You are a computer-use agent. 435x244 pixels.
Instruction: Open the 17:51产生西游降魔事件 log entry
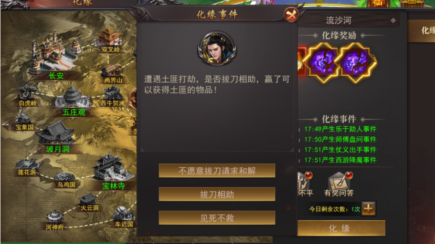tap(340, 160)
